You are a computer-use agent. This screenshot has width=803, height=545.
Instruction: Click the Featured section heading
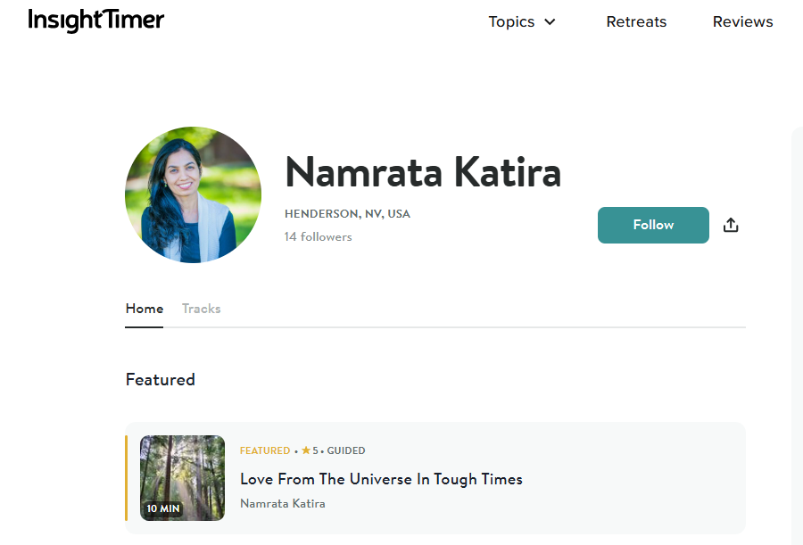(161, 380)
